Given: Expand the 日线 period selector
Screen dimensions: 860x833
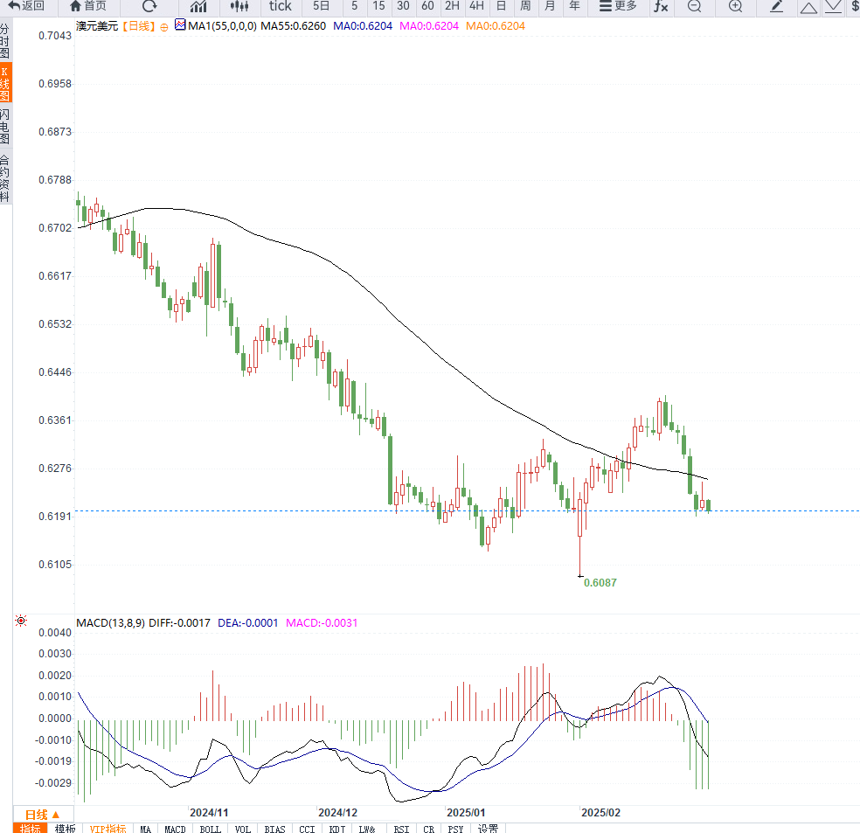Looking at the screenshot, I should click(x=42, y=815).
